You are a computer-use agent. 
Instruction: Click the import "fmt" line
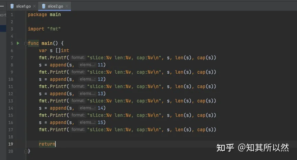(x=44, y=29)
